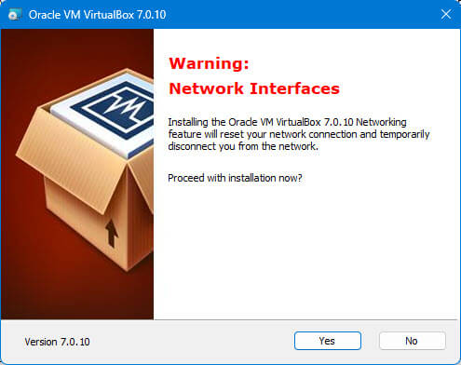The width and height of the screenshot is (461, 365).
Task: Click the word temporarily in the warning
Action: [x=404, y=134]
